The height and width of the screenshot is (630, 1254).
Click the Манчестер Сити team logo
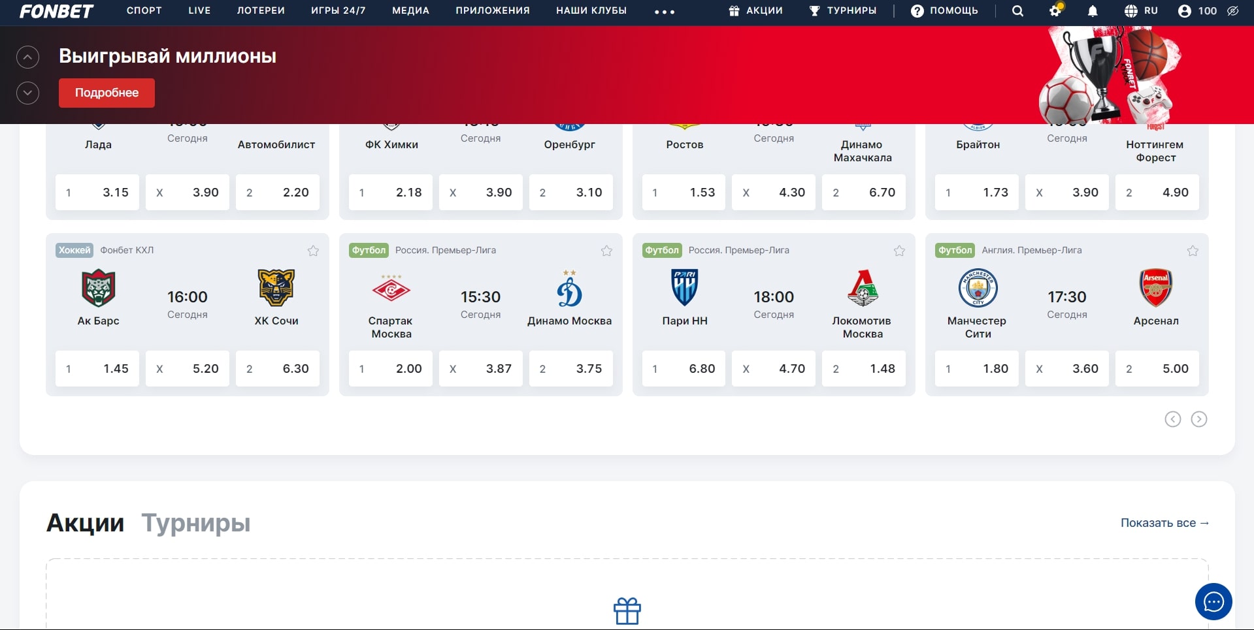coord(978,288)
